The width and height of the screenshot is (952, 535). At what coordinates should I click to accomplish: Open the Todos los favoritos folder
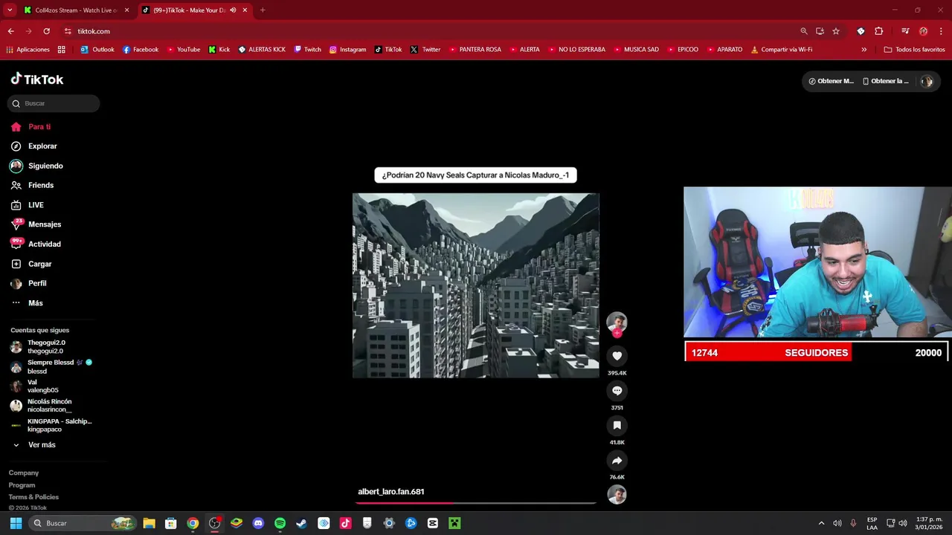click(x=914, y=50)
